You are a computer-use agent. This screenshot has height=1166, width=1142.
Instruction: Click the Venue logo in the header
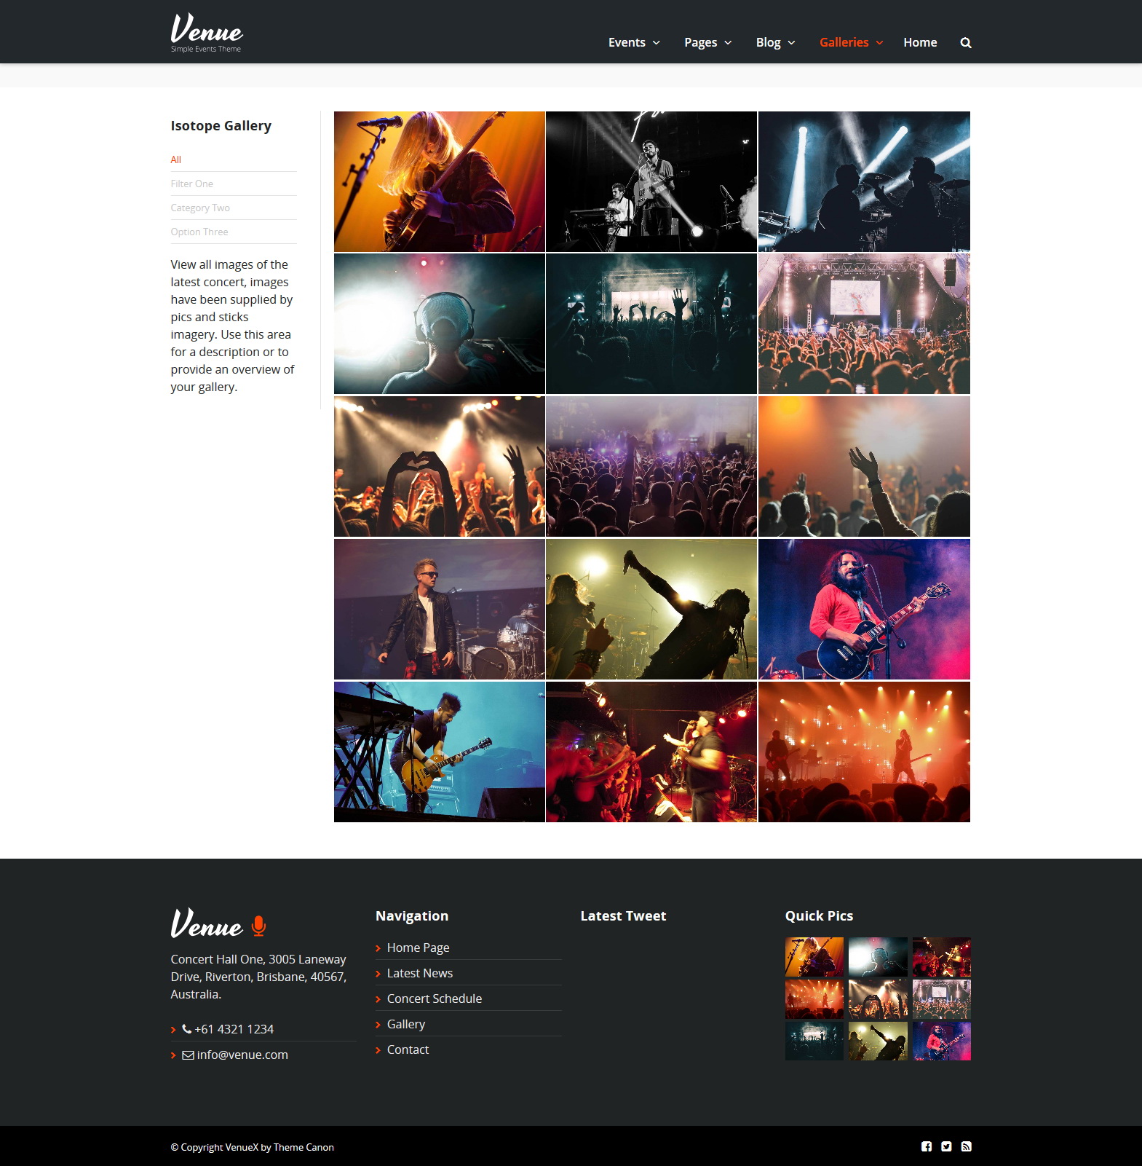[207, 33]
